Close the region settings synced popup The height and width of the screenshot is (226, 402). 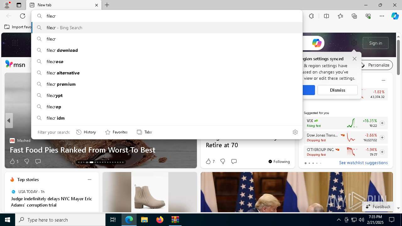pyautogui.click(x=355, y=59)
